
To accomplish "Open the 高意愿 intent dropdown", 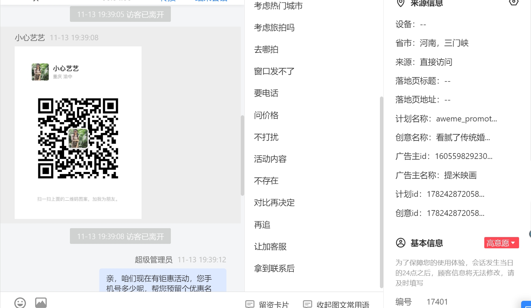I will tap(501, 243).
